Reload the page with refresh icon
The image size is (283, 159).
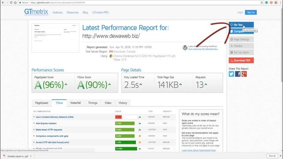[x=11, y=3]
